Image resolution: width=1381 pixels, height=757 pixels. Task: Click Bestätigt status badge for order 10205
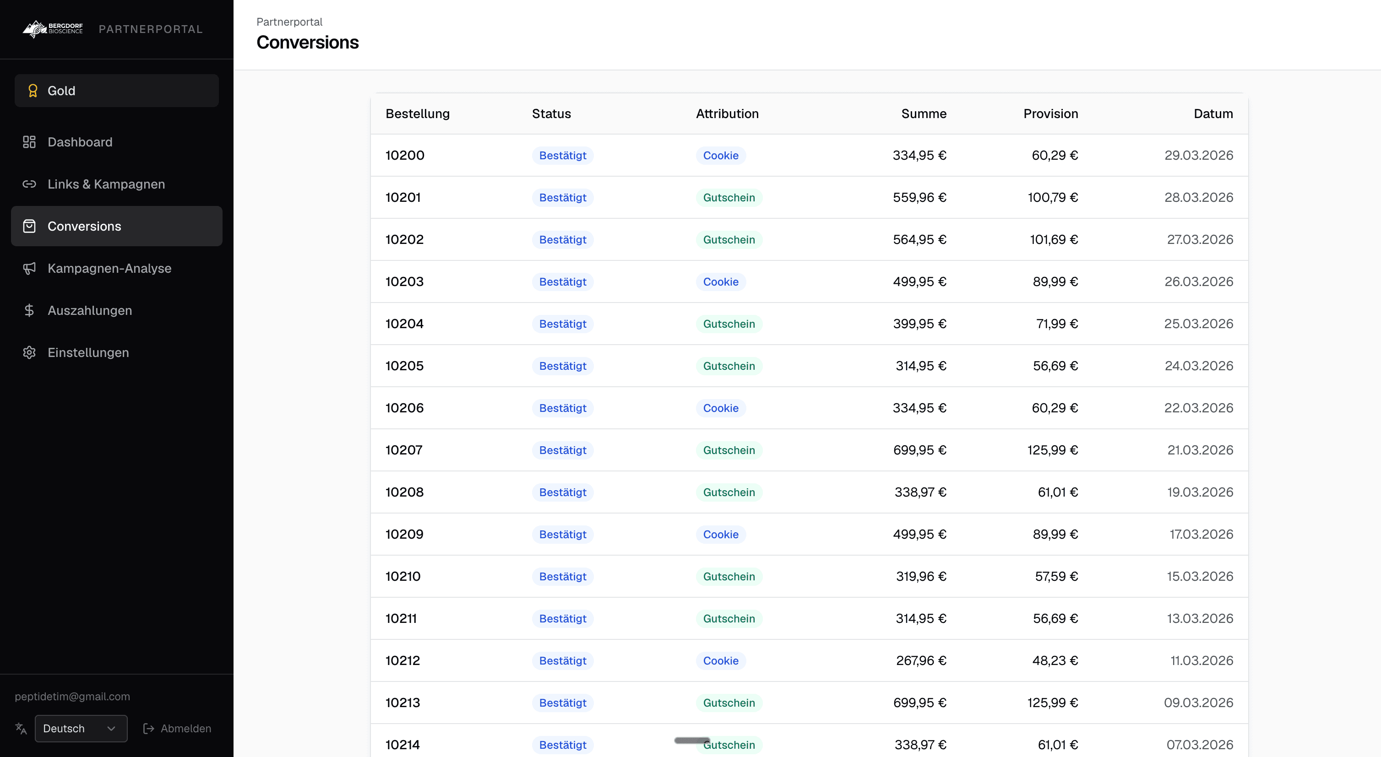point(562,366)
